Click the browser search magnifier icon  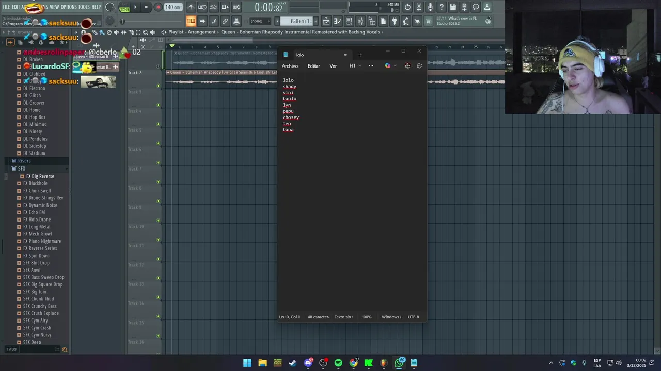pos(65,350)
